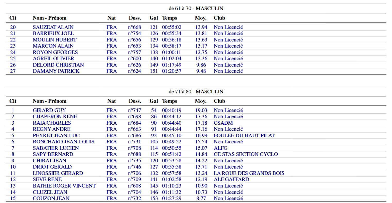Click DRIOT GERALD

point(52,167)
